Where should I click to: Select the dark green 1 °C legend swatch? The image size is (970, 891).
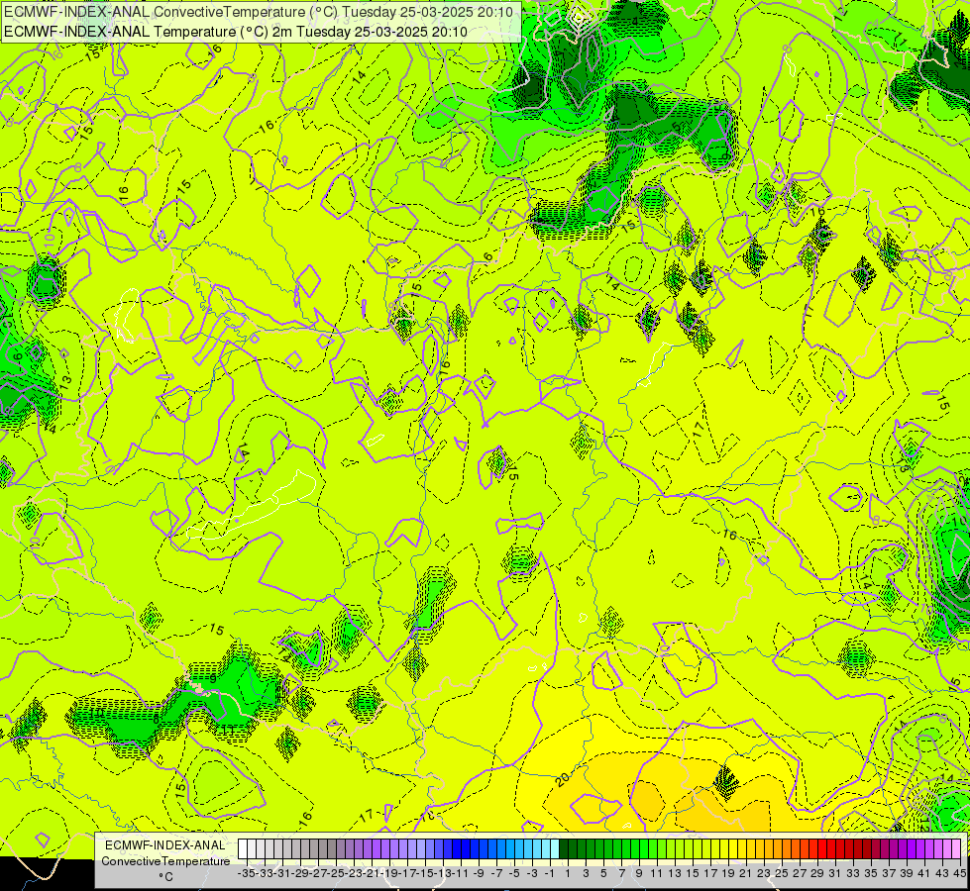pos(564,849)
